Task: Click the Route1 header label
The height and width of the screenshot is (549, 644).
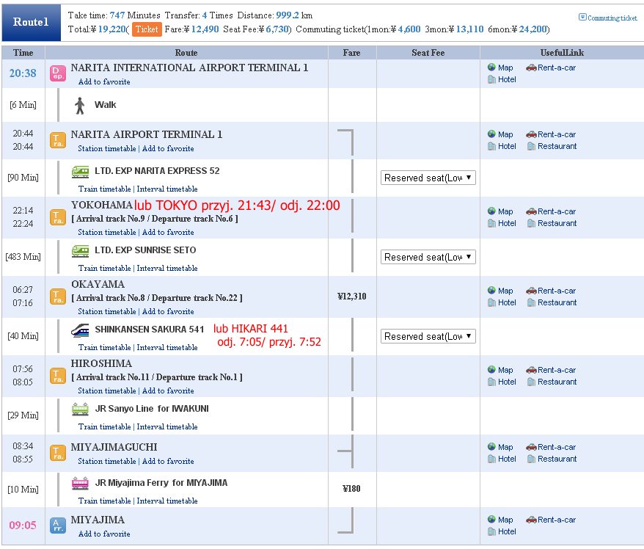Action: [31, 22]
